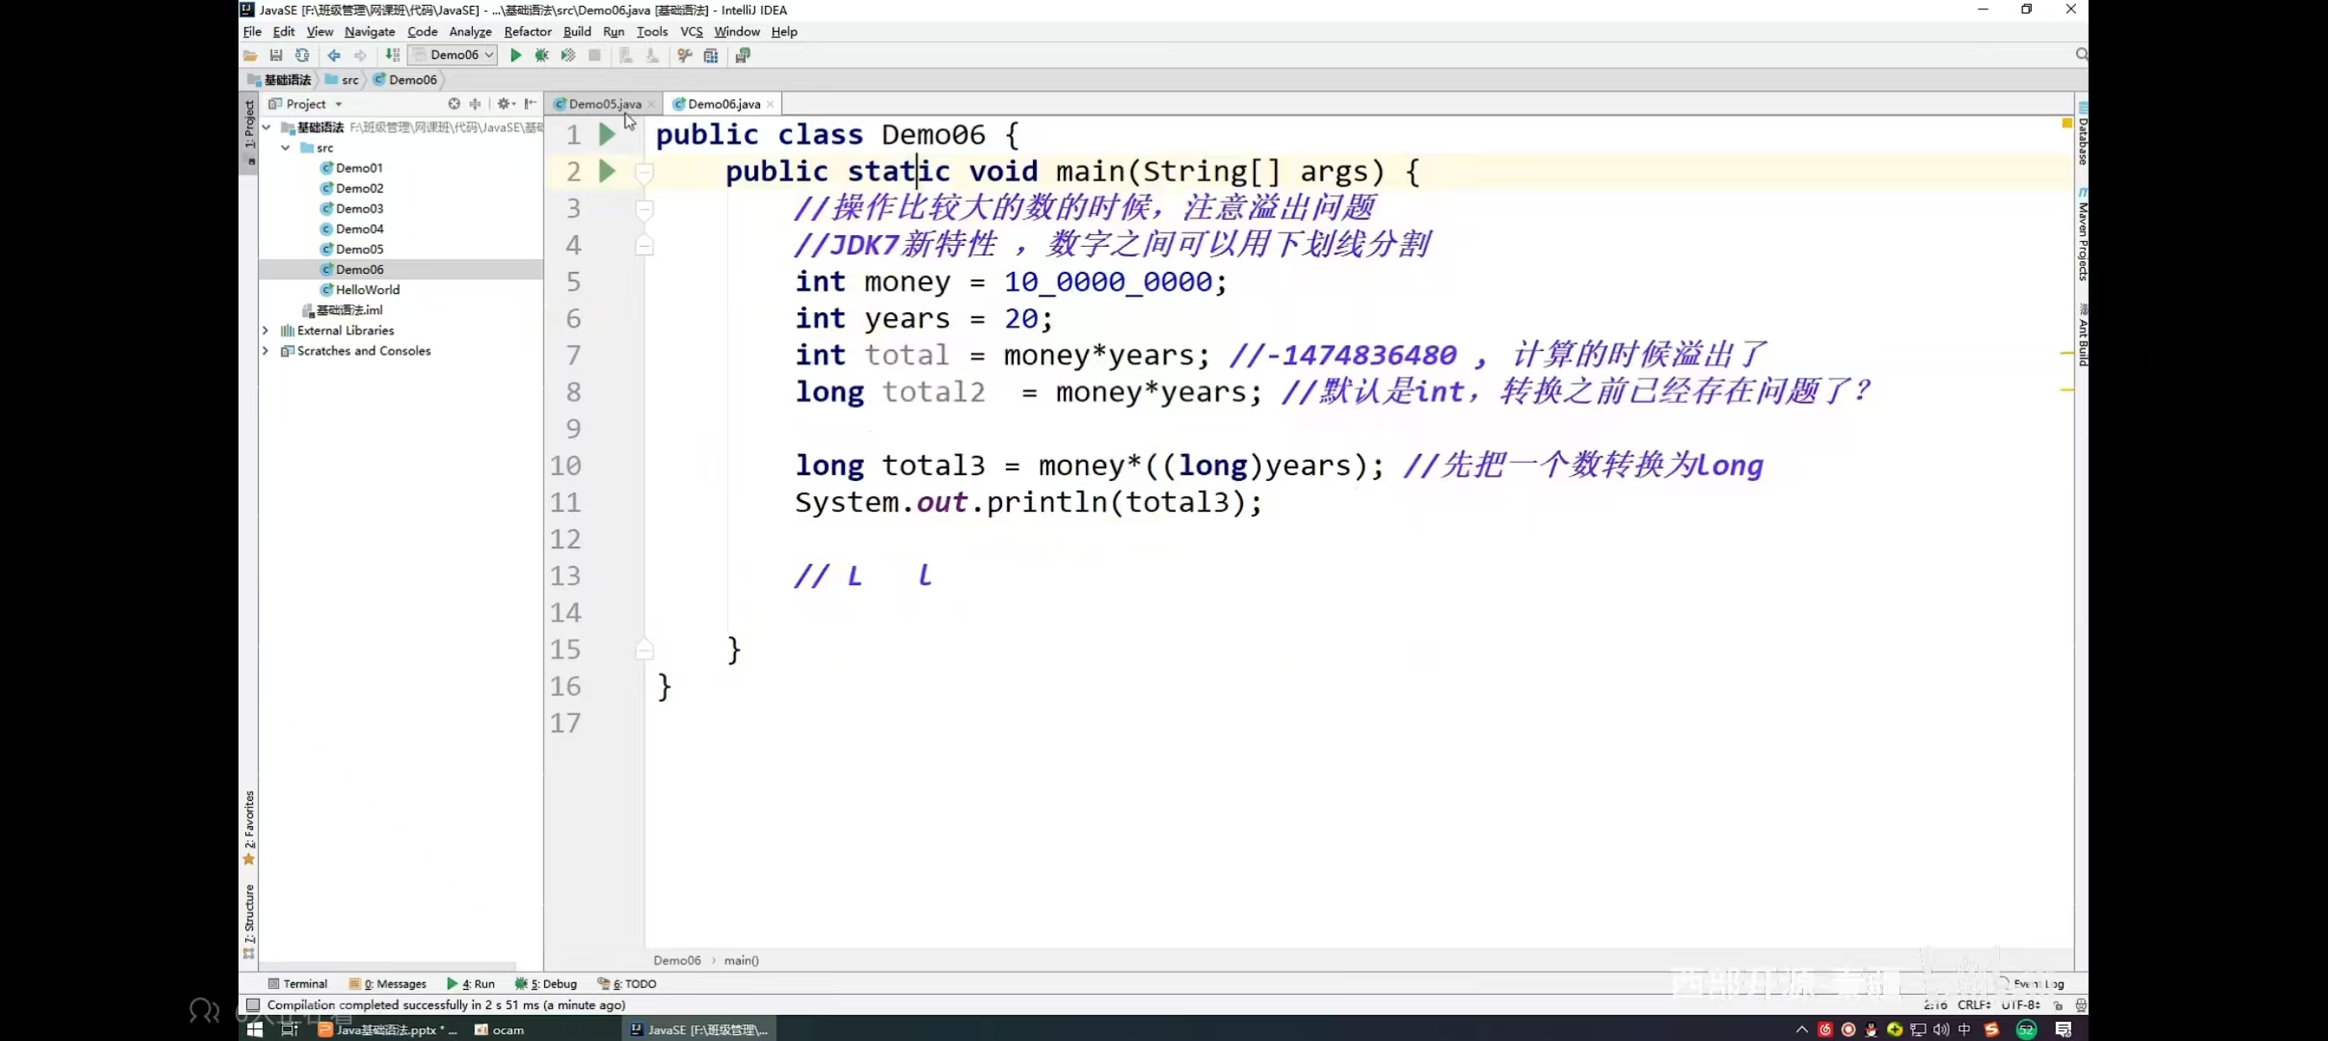
Task: Open the Terminal tool window button
Action: click(297, 984)
